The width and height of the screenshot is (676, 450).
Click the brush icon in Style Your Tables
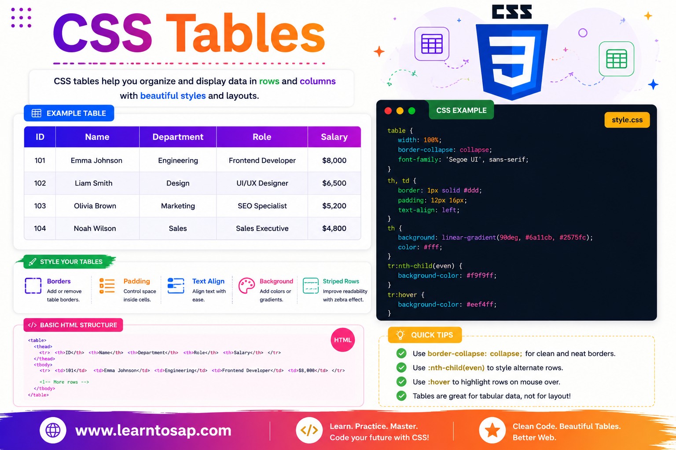point(32,262)
